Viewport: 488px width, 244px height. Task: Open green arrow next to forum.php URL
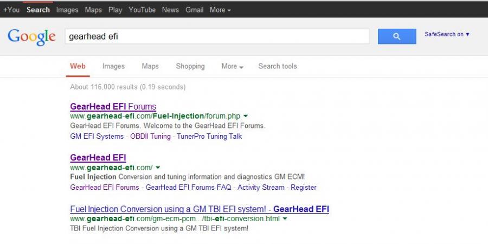246,116
